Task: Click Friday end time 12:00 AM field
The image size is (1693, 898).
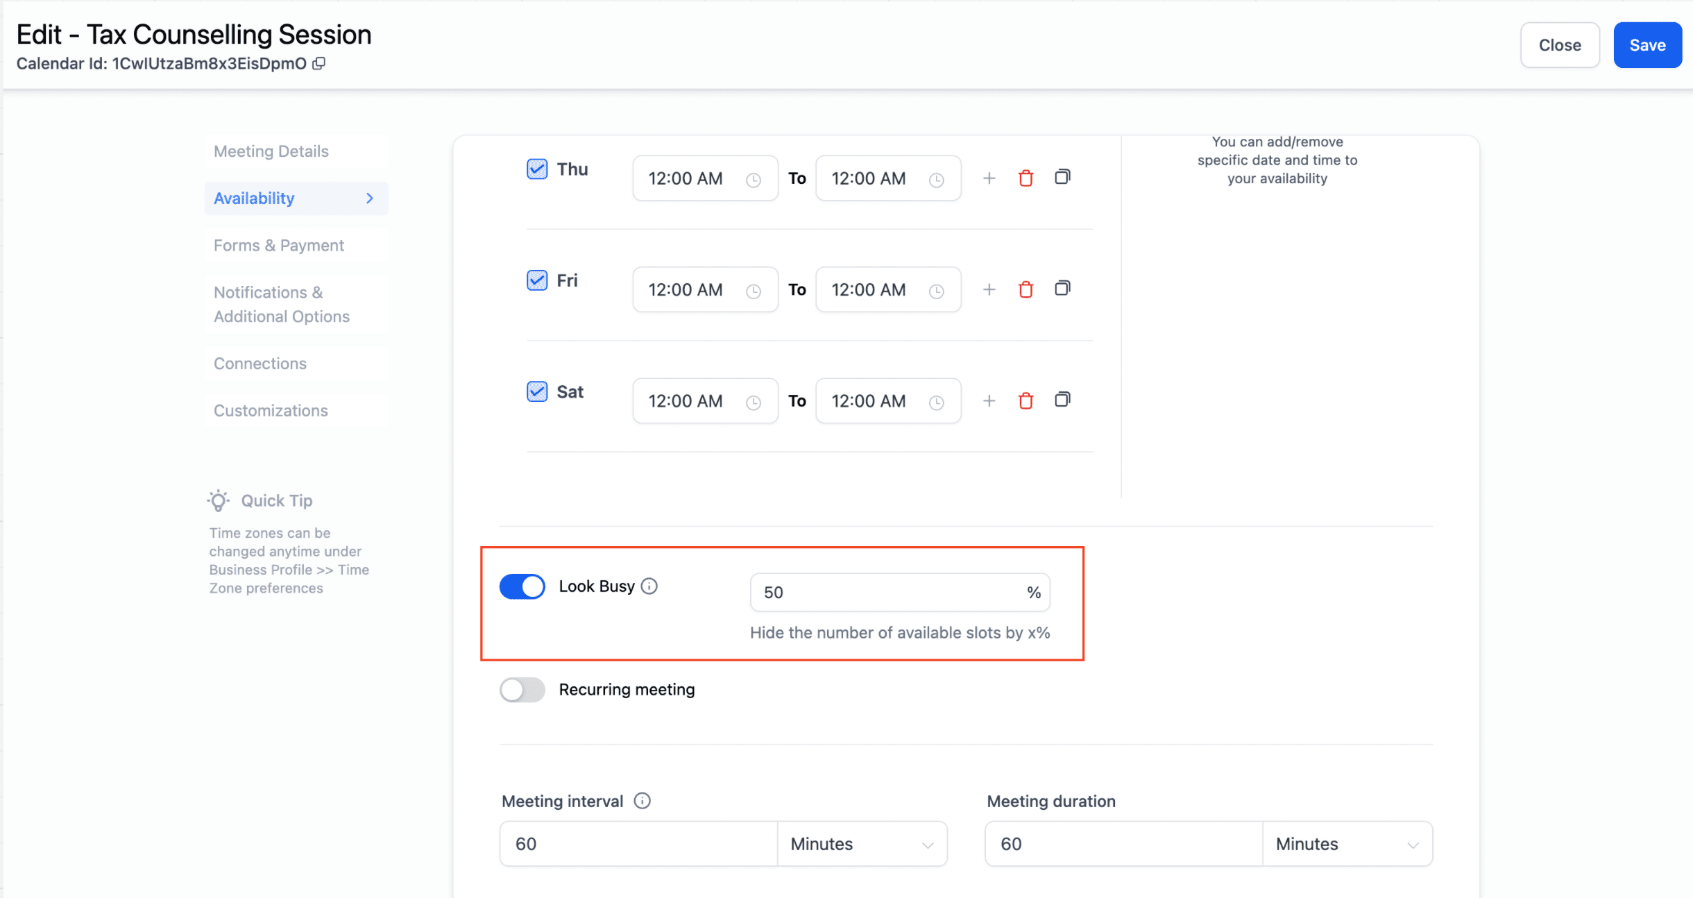Action: pos(888,289)
